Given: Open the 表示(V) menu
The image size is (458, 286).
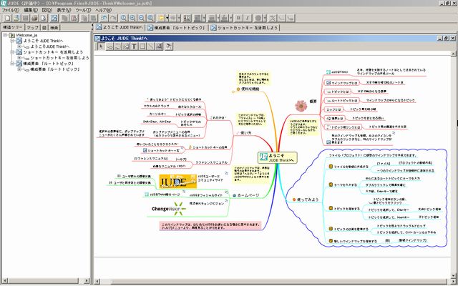Looking at the screenshot, I should pyautogui.click(x=64, y=10).
